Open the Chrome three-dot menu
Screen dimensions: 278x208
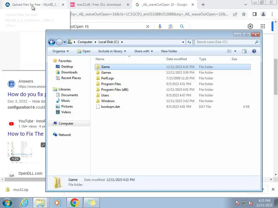click(272, 14)
